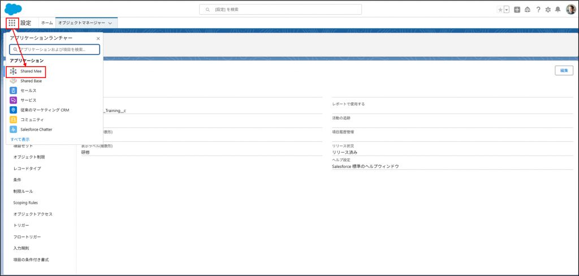
Task: Expand the オブジェクトマネージャー tab chevron
Action: (x=110, y=23)
